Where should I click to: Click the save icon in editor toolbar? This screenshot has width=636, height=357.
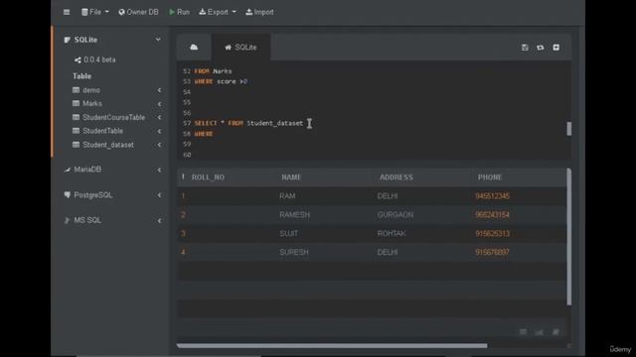(525, 48)
